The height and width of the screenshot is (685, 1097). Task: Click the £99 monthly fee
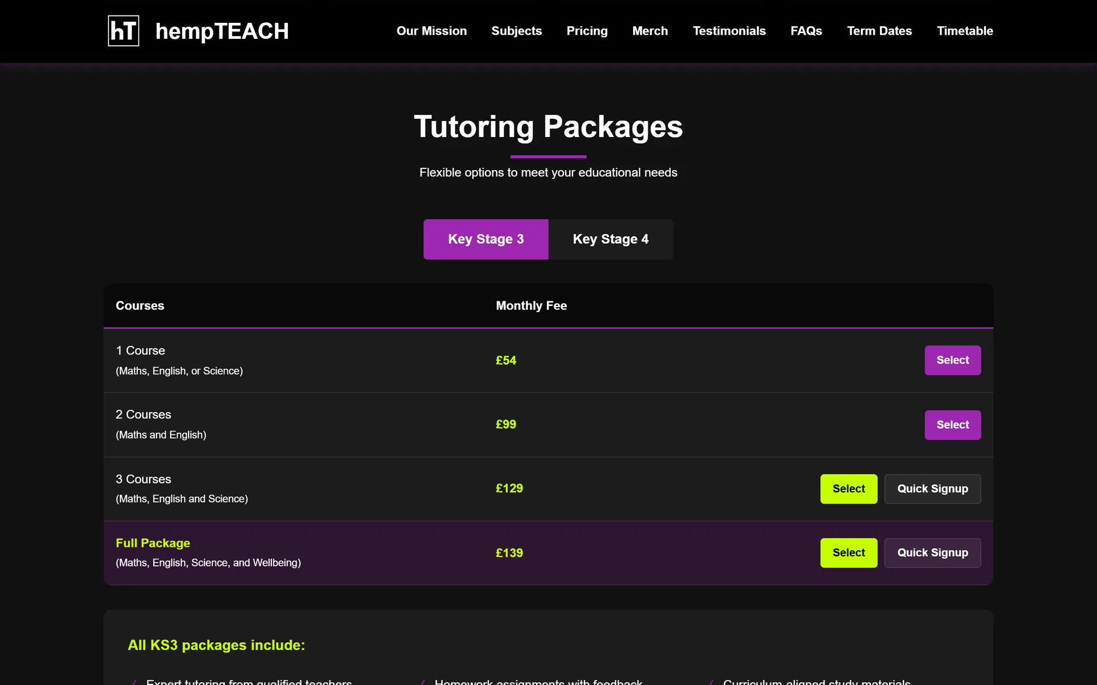[506, 424]
